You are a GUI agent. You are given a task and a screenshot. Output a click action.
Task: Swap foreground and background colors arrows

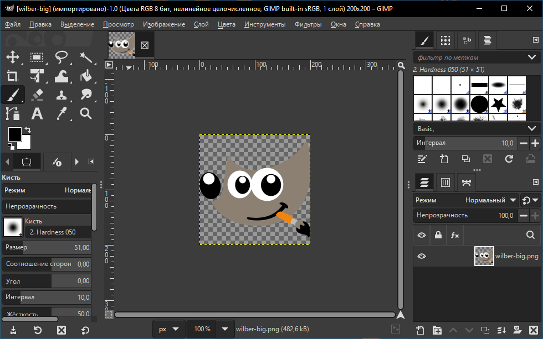(x=28, y=130)
